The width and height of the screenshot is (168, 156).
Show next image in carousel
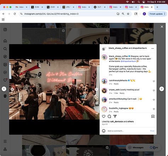pyautogui.click(x=96, y=89)
